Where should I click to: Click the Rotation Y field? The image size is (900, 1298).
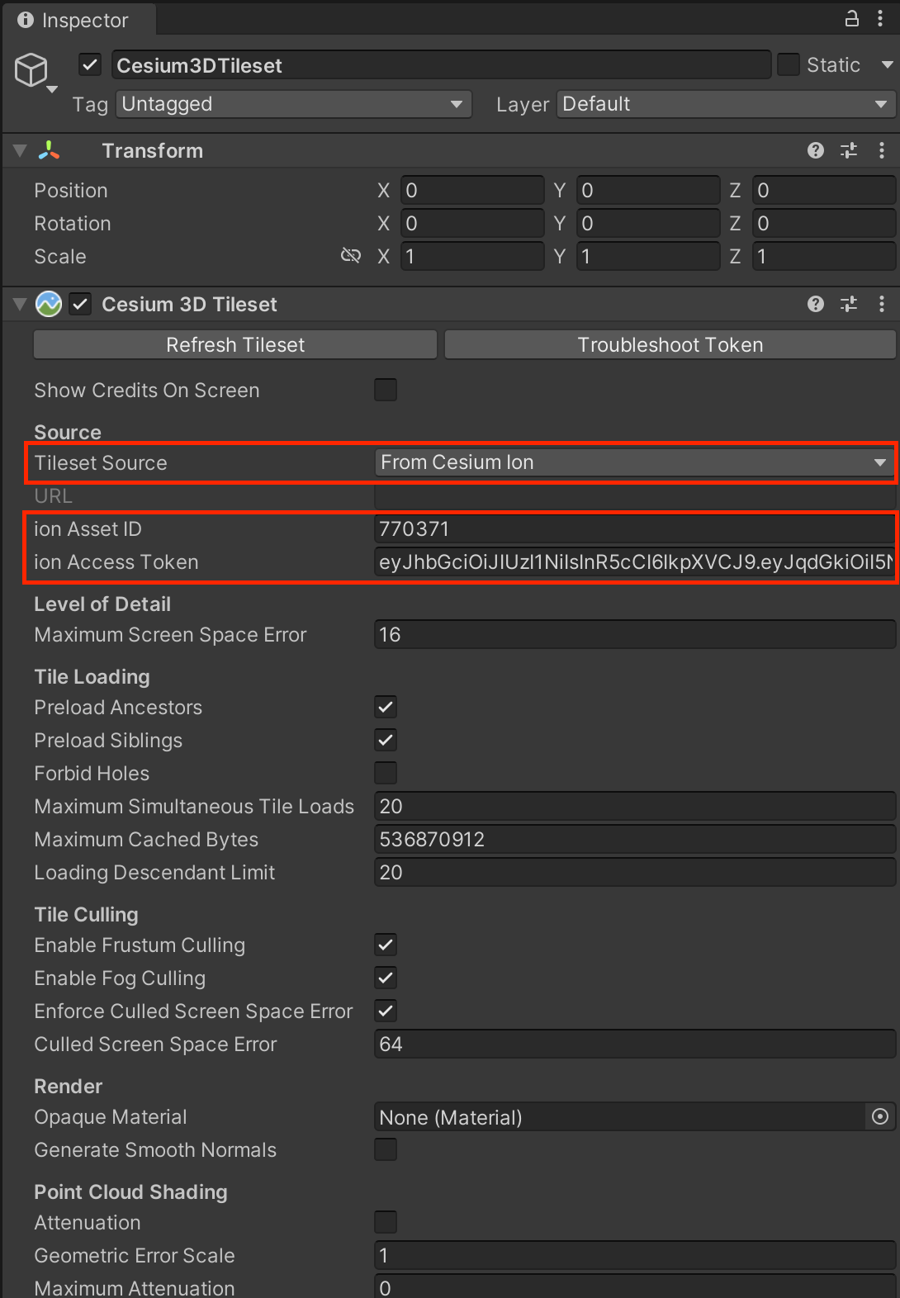coord(648,223)
